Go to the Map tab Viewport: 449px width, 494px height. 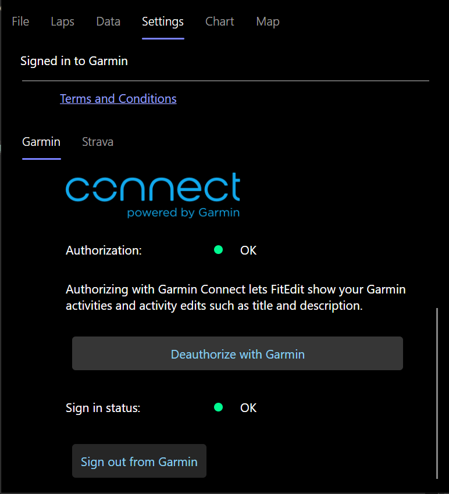[x=268, y=22]
